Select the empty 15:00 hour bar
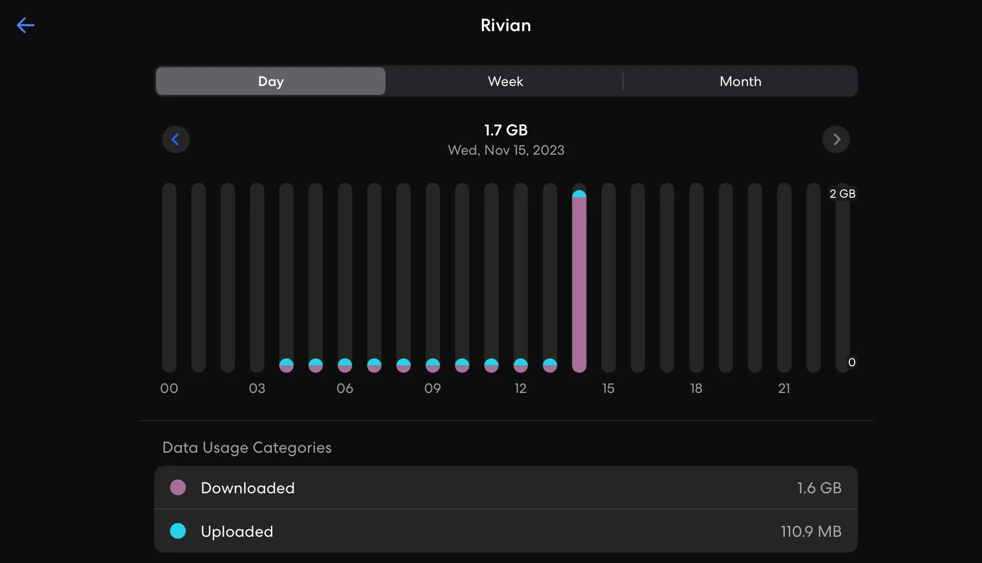The height and width of the screenshot is (563, 982). (608, 278)
